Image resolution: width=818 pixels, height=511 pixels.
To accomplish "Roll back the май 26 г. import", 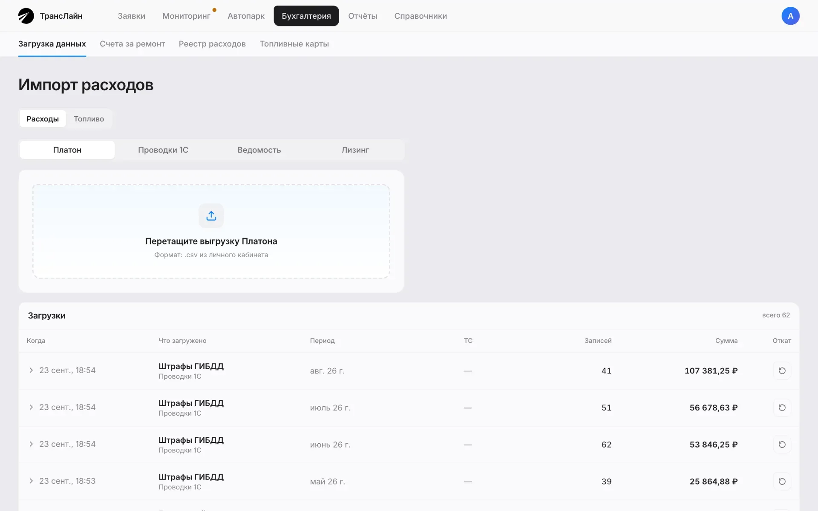I will coord(782,481).
